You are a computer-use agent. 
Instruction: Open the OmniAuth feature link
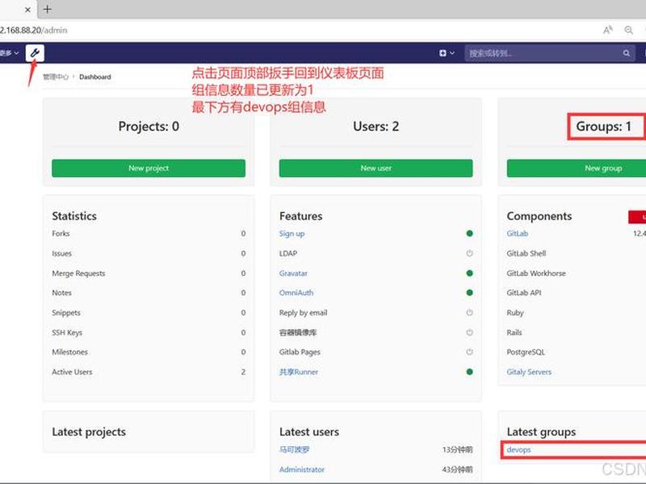click(296, 293)
